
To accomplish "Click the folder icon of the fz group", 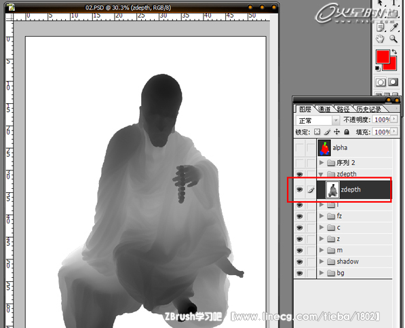I will [331, 216].
